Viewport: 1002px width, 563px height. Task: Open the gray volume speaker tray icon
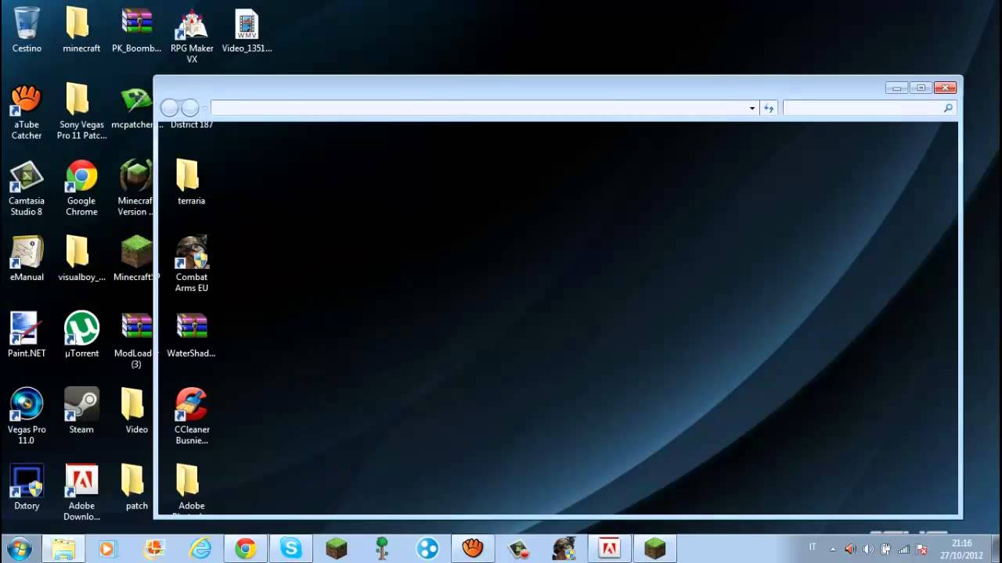point(868,549)
